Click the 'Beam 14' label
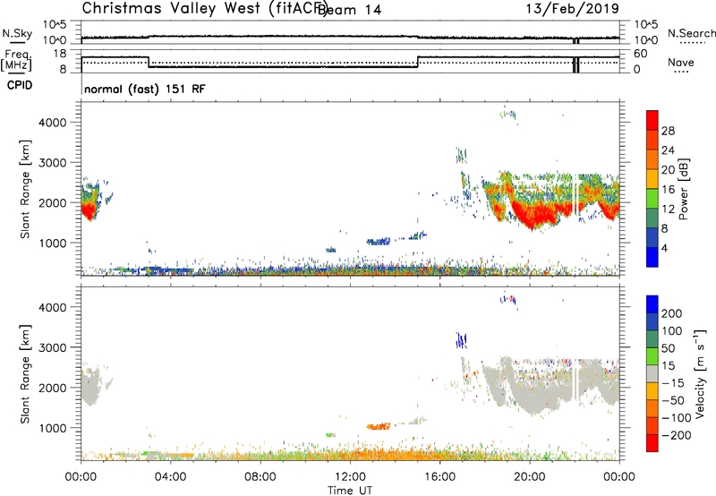 pyautogui.click(x=350, y=10)
